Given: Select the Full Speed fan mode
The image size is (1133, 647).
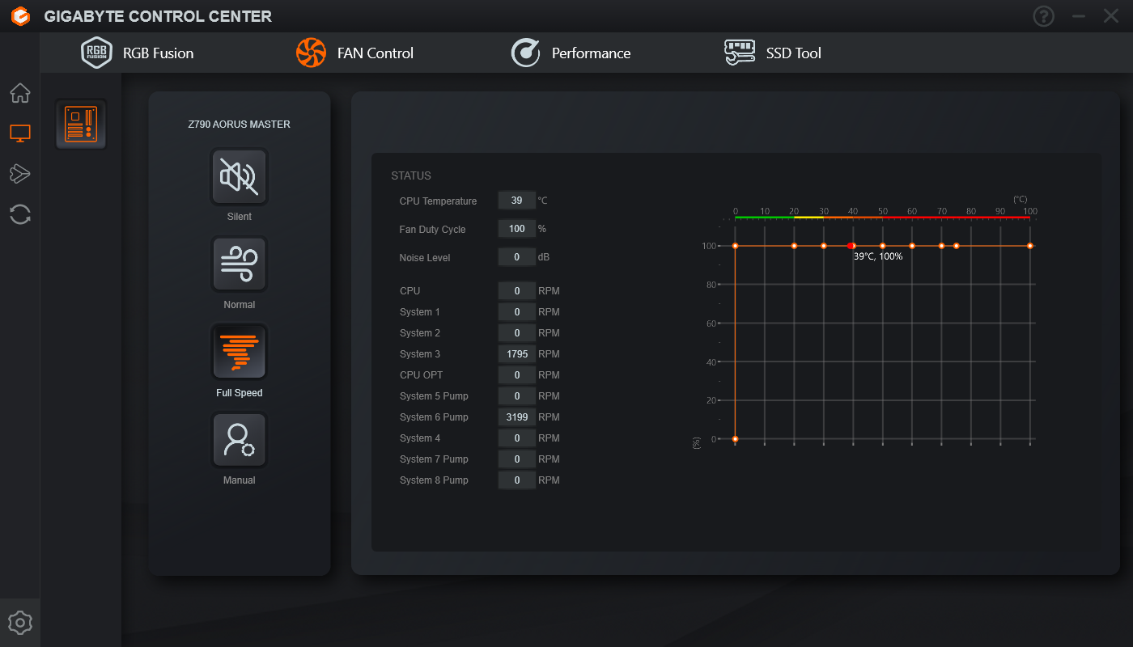Looking at the screenshot, I should (x=240, y=352).
